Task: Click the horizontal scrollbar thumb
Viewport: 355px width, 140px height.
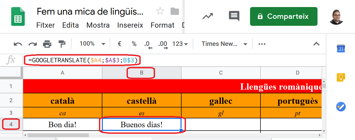Action: [x=58, y=135]
